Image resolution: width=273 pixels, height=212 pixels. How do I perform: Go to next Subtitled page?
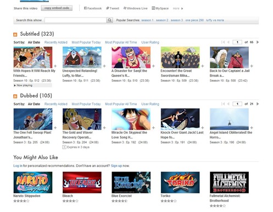click(258, 42)
